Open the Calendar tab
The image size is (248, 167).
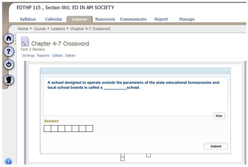click(54, 19)
